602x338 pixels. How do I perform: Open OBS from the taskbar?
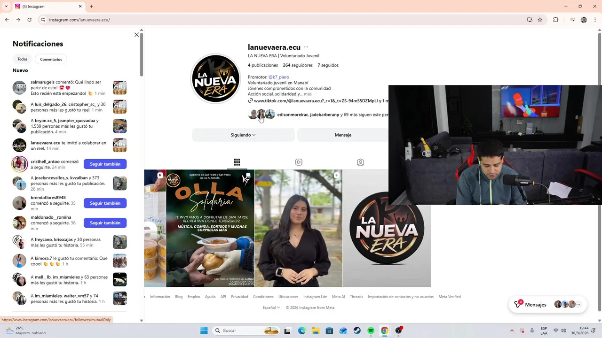tap(399, 330)
